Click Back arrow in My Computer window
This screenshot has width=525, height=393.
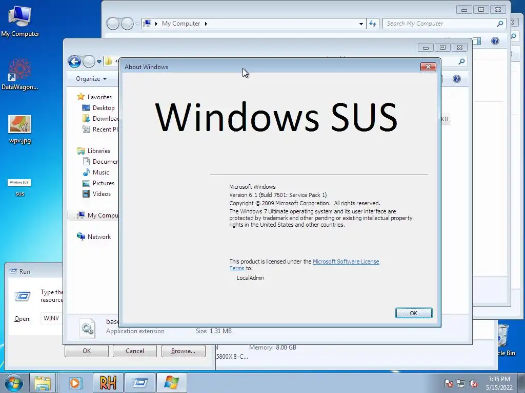[113, 24]
